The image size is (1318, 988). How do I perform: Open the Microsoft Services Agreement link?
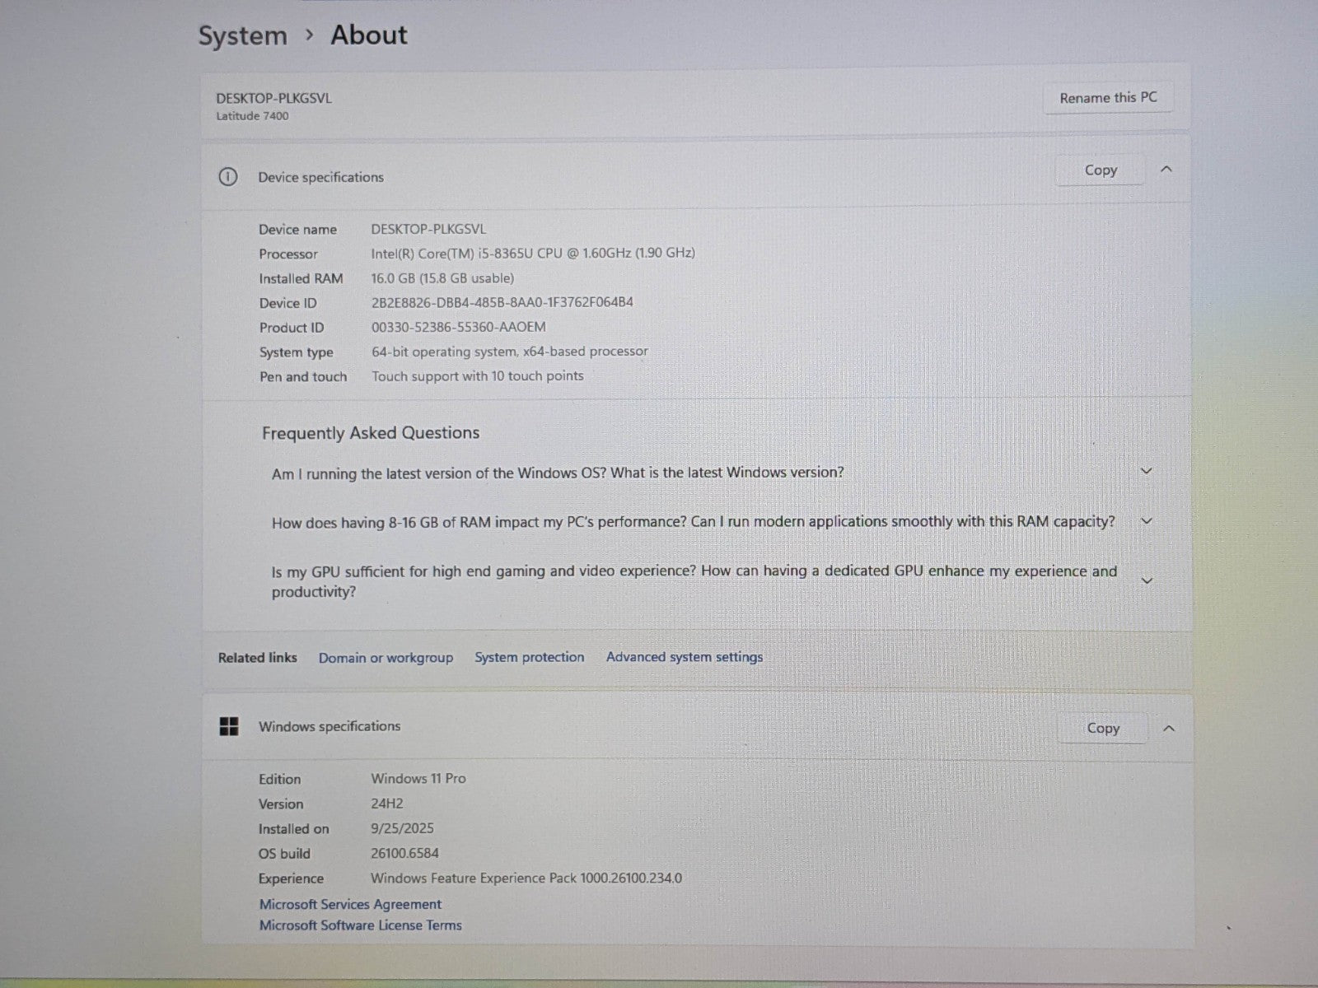350,904
